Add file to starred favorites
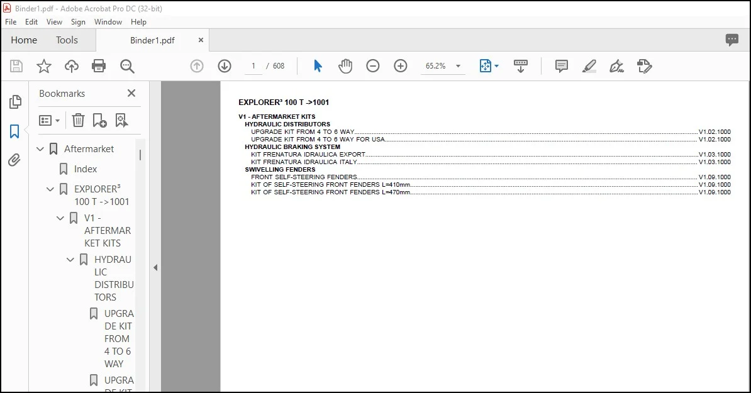 pyautogui.click(x=44, y=66)
